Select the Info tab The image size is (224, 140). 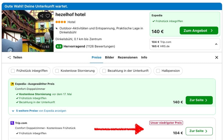(x=144, y=57)
